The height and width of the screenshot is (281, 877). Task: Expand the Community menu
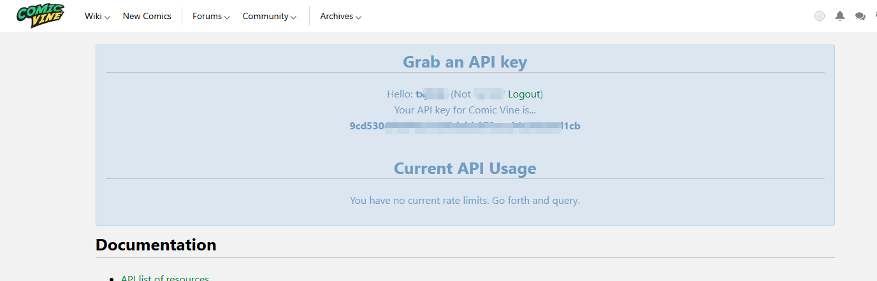[270, 16]
